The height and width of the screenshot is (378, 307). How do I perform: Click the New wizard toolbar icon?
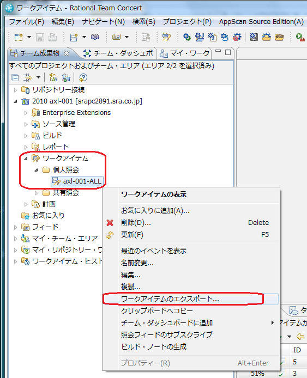point(19,37)
